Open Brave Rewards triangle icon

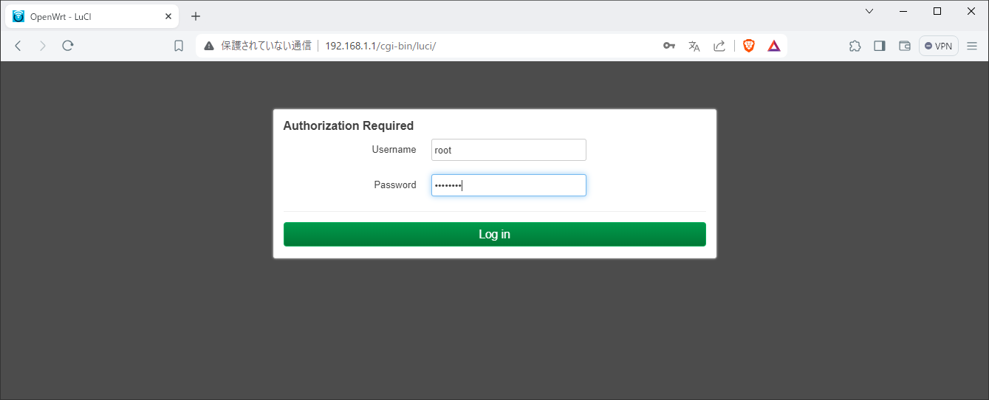(774, 46)
